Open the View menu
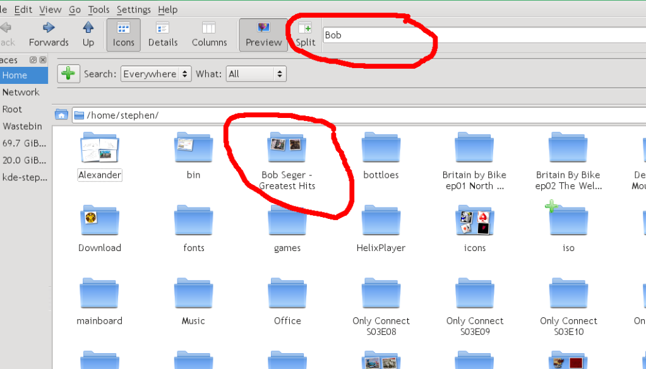Screen dimensions: 646x369 click(x=51, y=9)
